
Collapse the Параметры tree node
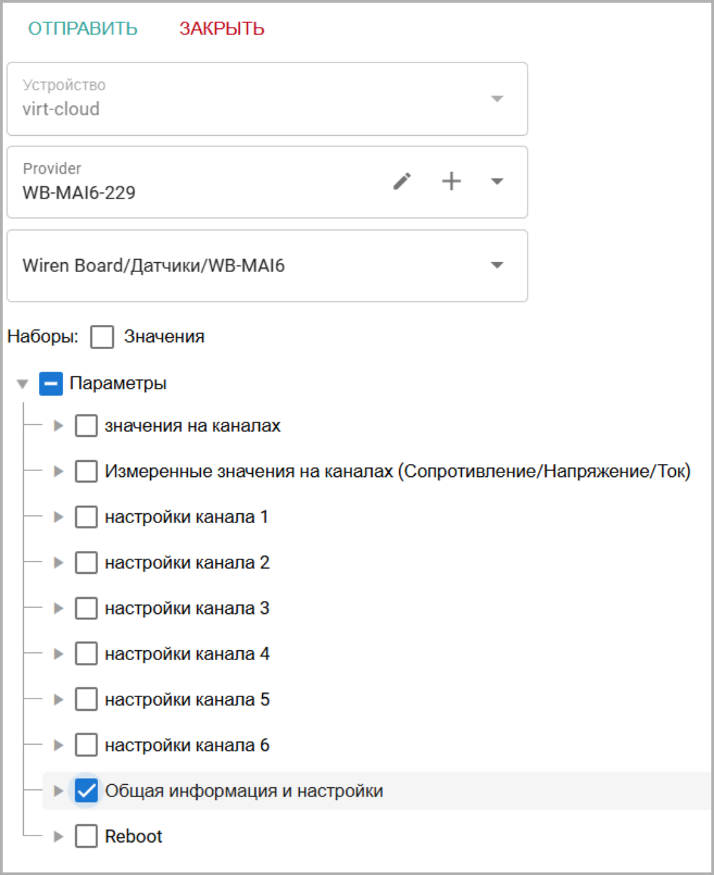click(23, 383)
